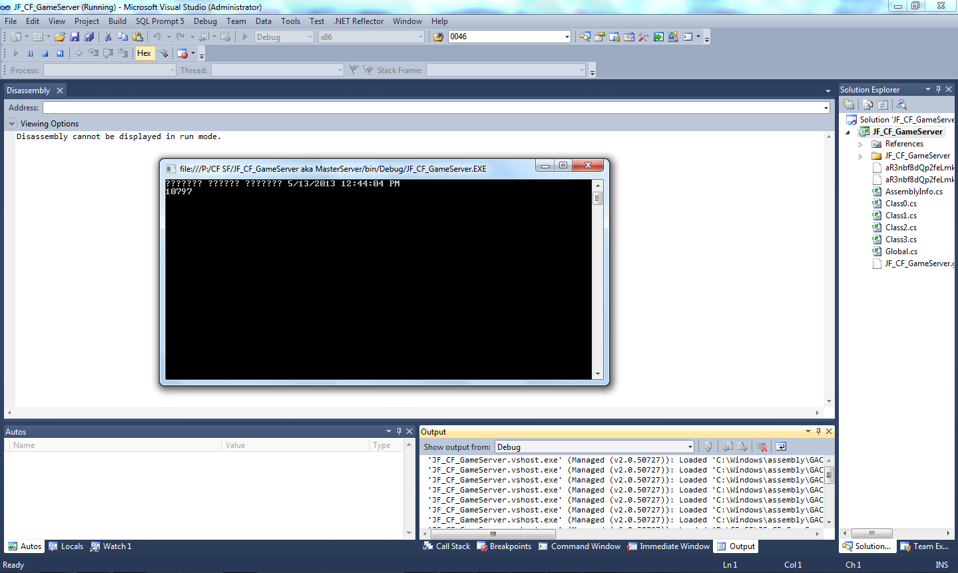Switch to the Immediate Window tab
The width and height of the screenshot is (958, 573).
click(668, 546)
